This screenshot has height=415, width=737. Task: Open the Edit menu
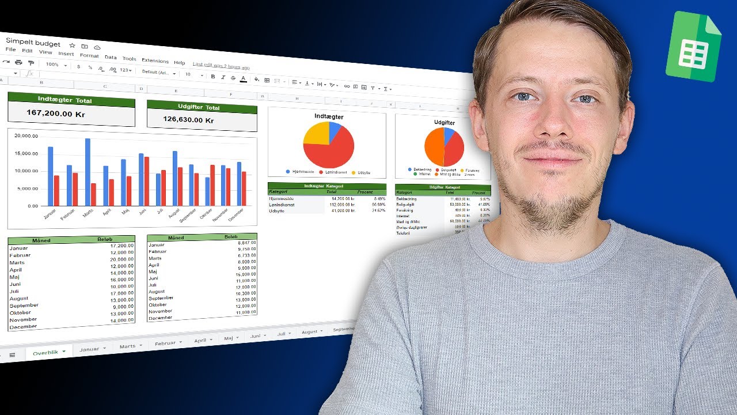click(x=27, y=51)
